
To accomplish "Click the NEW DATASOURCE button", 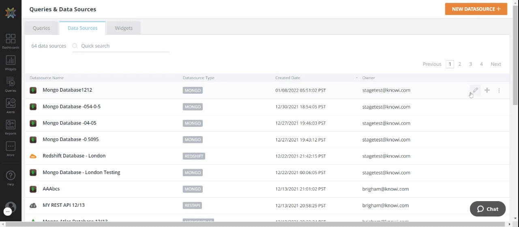I will [476, 9].
